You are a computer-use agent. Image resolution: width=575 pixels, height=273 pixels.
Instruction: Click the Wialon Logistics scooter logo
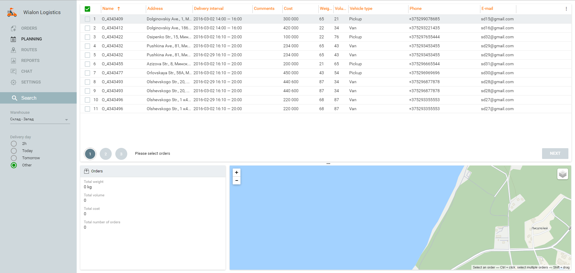click(12, 12)
